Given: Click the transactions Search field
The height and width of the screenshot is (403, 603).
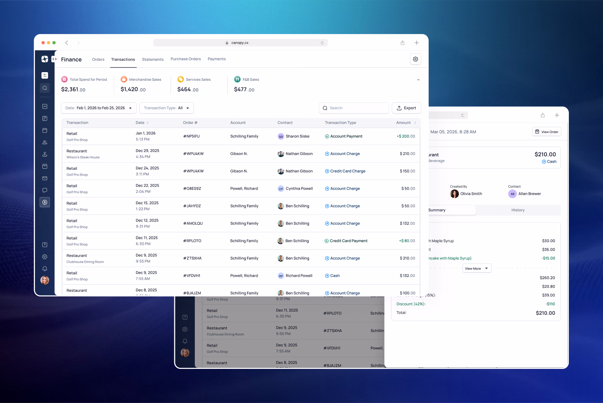Looking at the screenshot, I should coord(354,108).
